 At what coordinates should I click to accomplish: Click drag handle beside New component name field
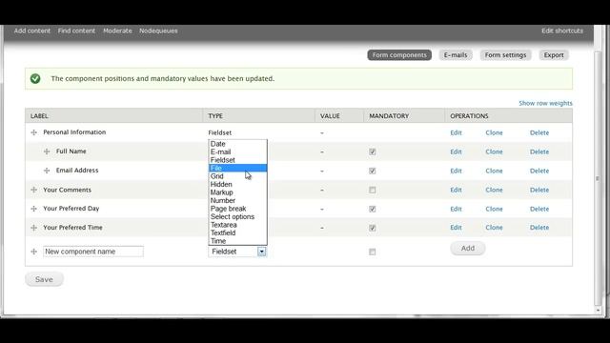[x=34, y=252]
